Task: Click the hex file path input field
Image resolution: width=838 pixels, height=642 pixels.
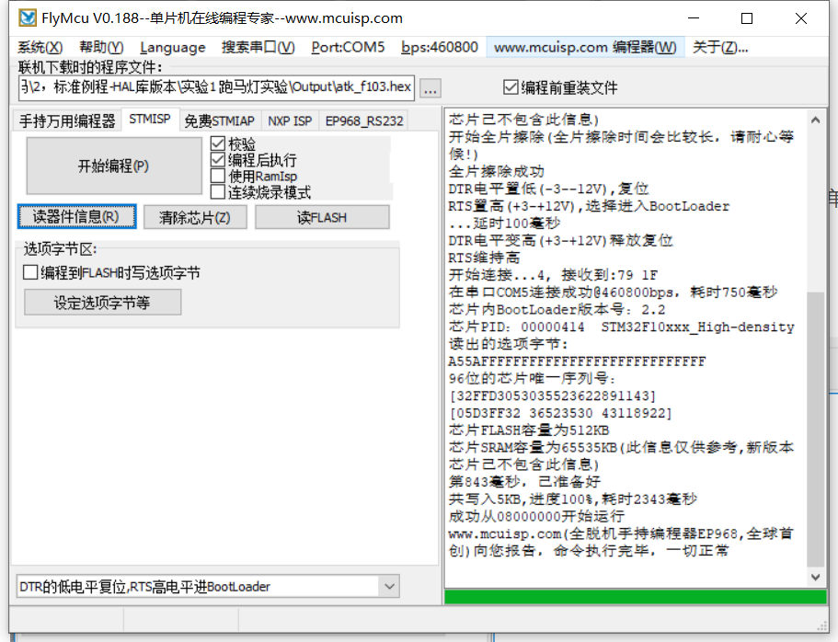Action: coord(216,87)
